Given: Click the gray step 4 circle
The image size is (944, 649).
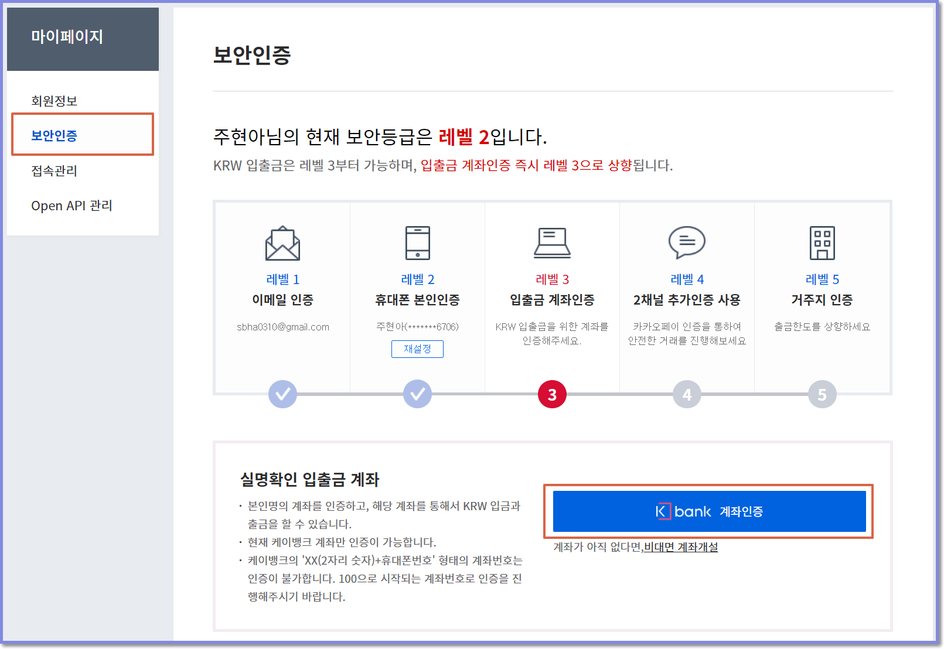Looking at the screenshot, I should 686,394.
